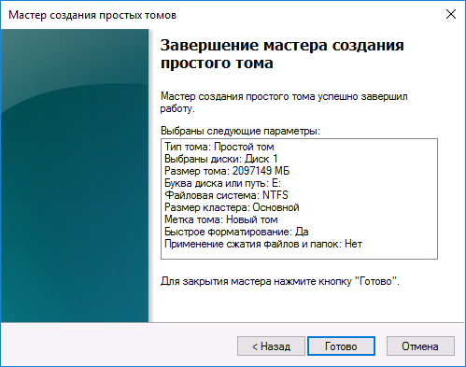Select the "Размер тома: 2097149 МБ" line
466x367 pixels.
[x=227, y=171]
